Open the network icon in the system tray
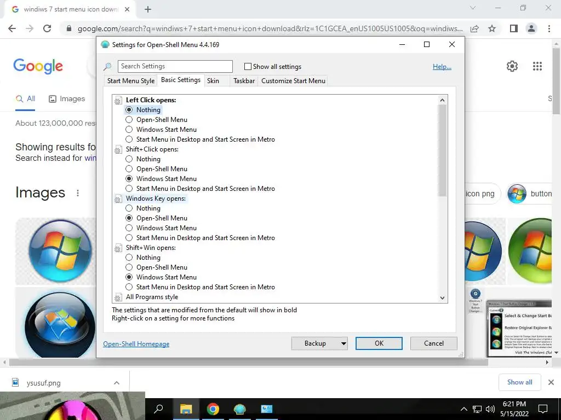The height and width of the screenshot is (420, 561). click(x=477, y=409)
